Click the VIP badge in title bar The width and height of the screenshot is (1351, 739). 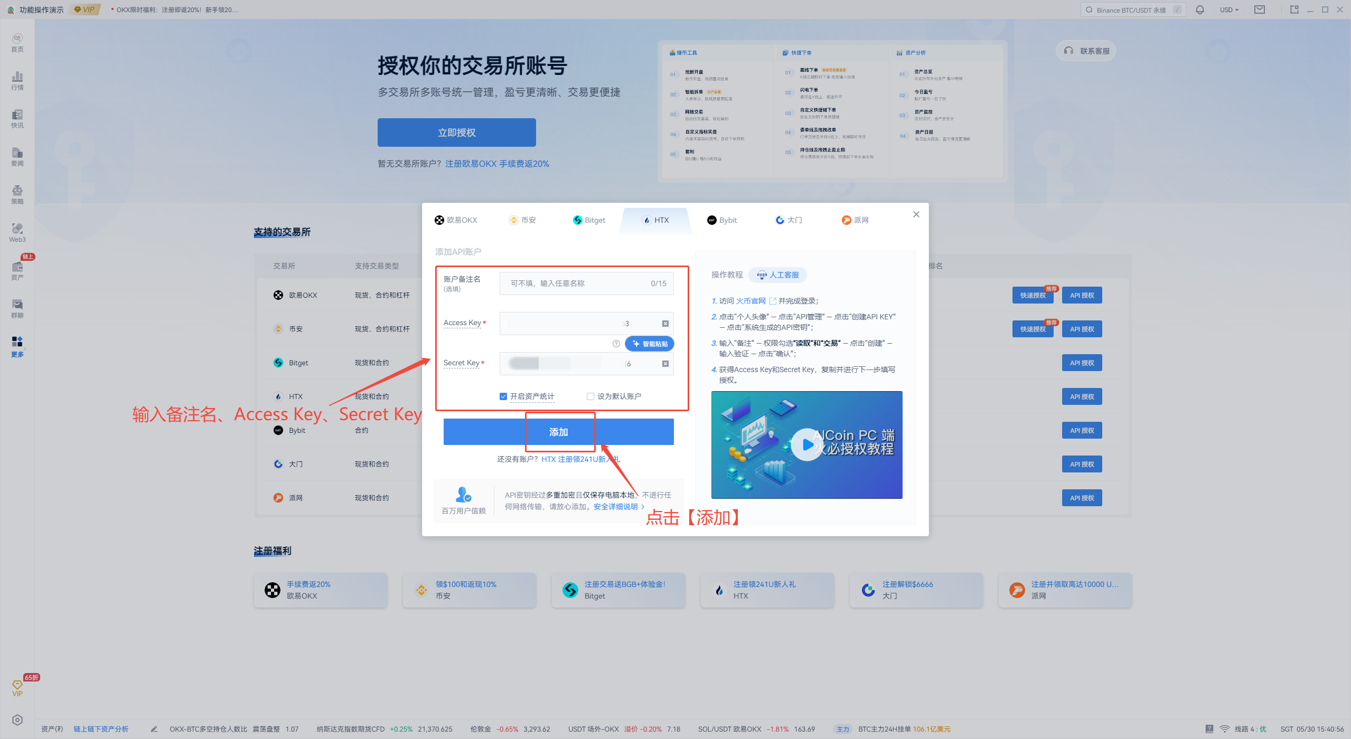pyautogui.click(x=85, y=10)
